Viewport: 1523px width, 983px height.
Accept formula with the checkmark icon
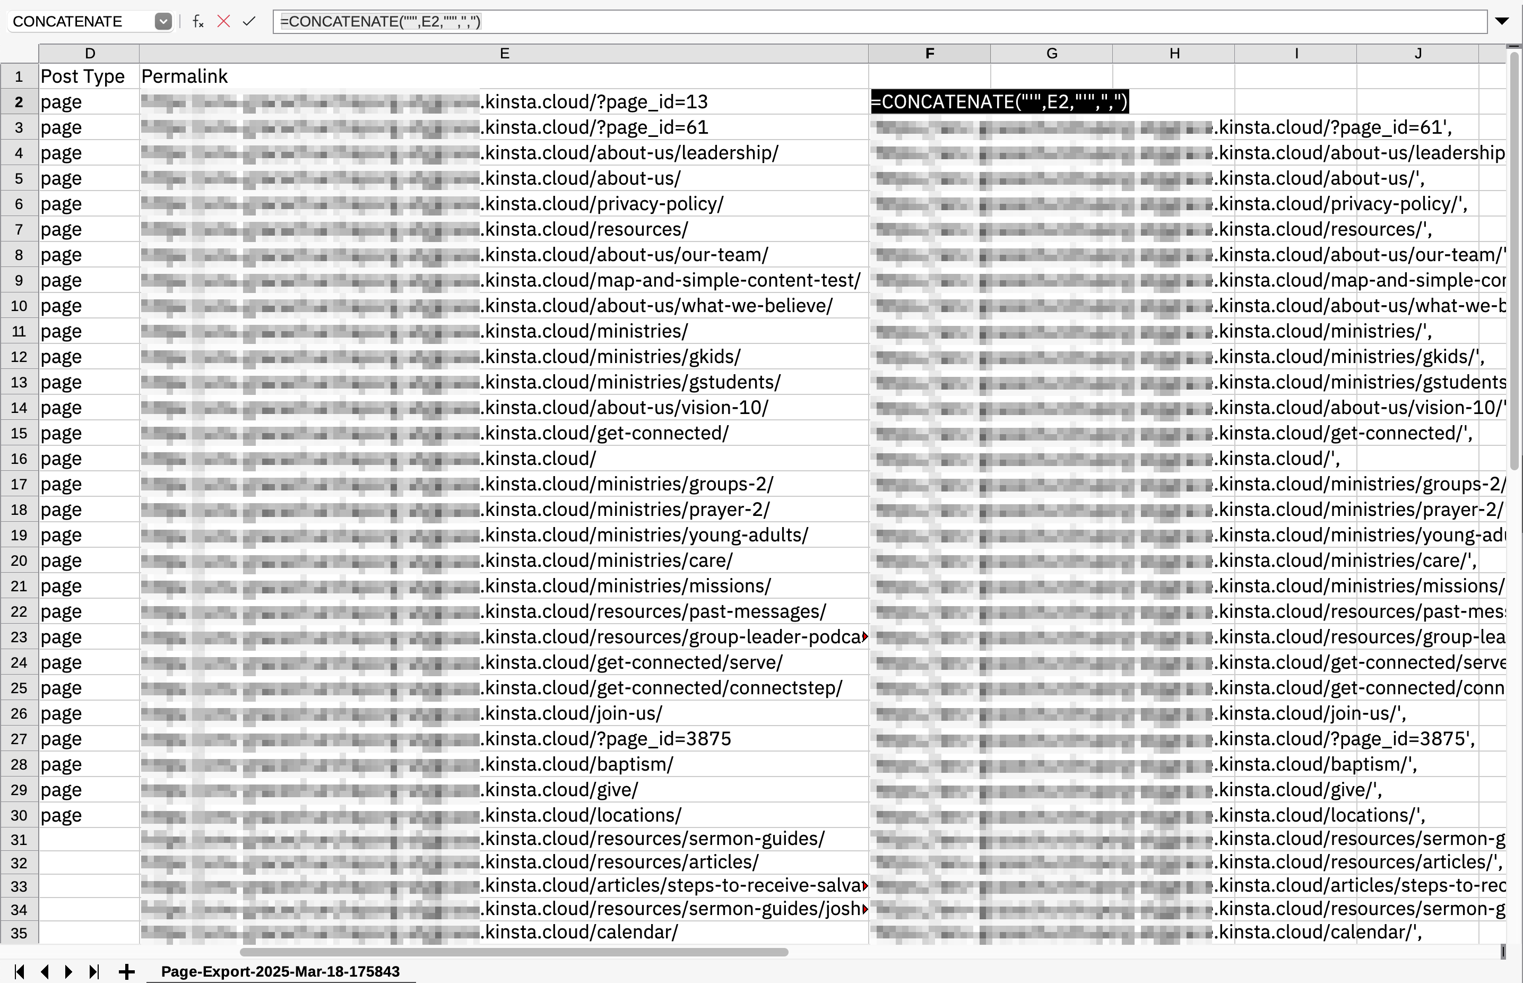[x=249, y=22]
